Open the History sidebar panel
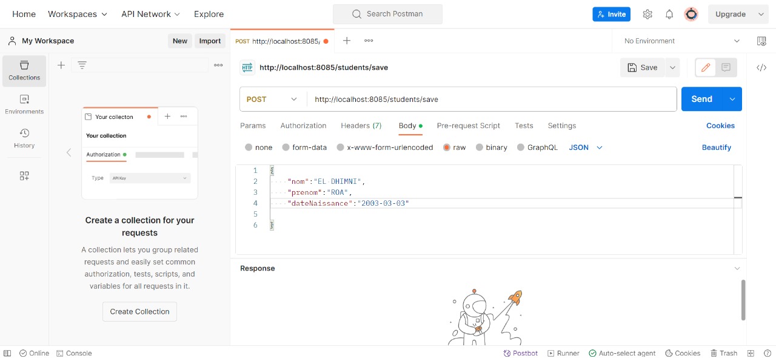 24,139
